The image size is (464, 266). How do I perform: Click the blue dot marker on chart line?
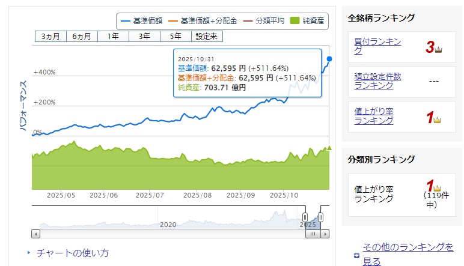[329, 59]
